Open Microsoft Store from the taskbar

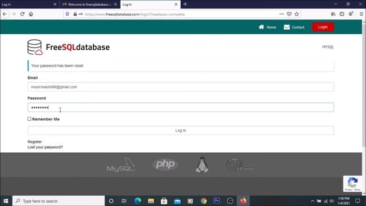(x=164, y=201)
